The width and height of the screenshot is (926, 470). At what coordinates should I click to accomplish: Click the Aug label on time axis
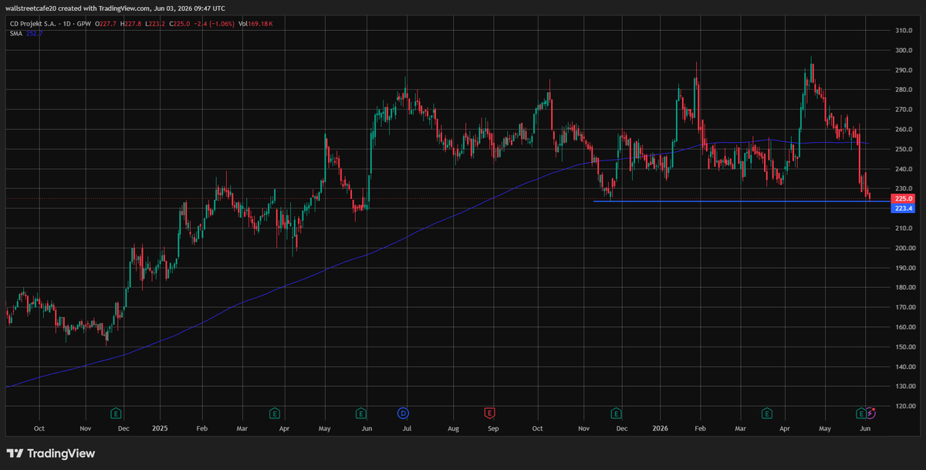(x=453, y=427)
